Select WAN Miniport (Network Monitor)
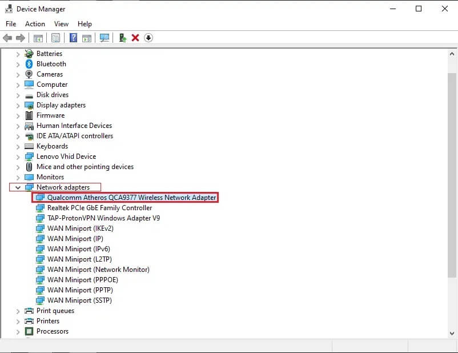458x353 pixels. 98,270
